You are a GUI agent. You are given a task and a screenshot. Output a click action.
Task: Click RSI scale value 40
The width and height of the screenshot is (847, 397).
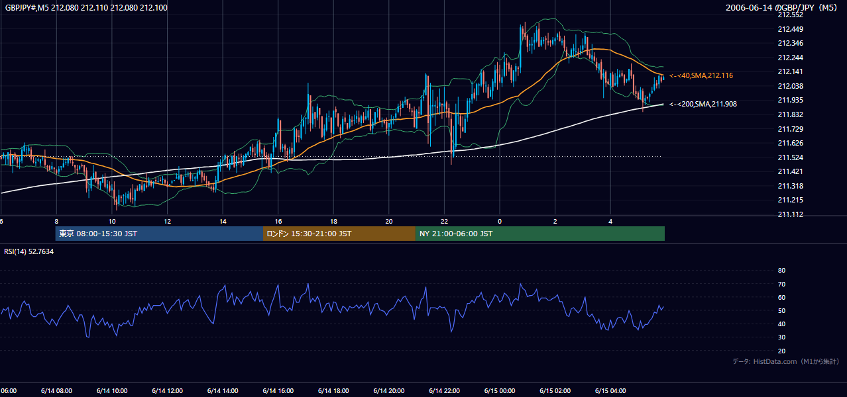coord(781,324)
